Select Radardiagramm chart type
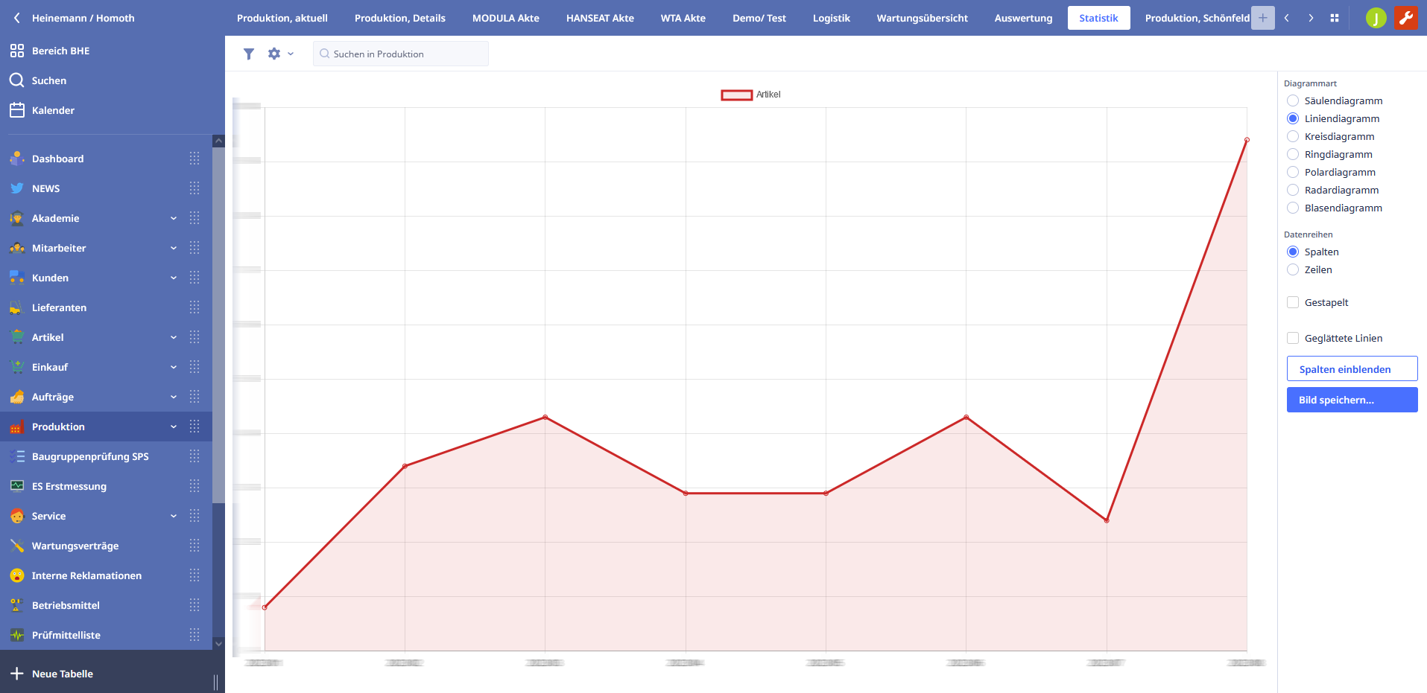This screenshot has width=1427, height=693. pos(1293,190)
